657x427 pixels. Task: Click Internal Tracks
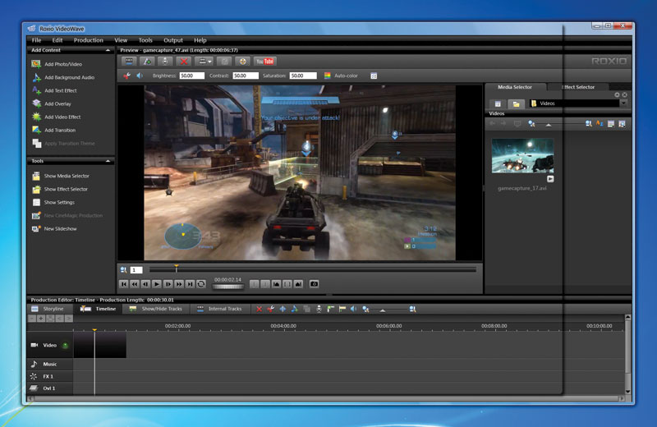tap(219, 309)
